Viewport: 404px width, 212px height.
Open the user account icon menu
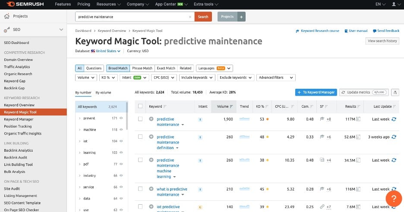(395, 4)
